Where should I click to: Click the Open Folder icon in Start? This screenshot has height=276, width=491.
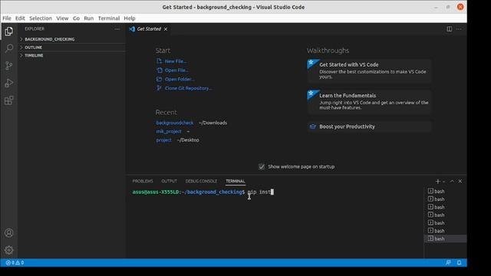(159, 79)
